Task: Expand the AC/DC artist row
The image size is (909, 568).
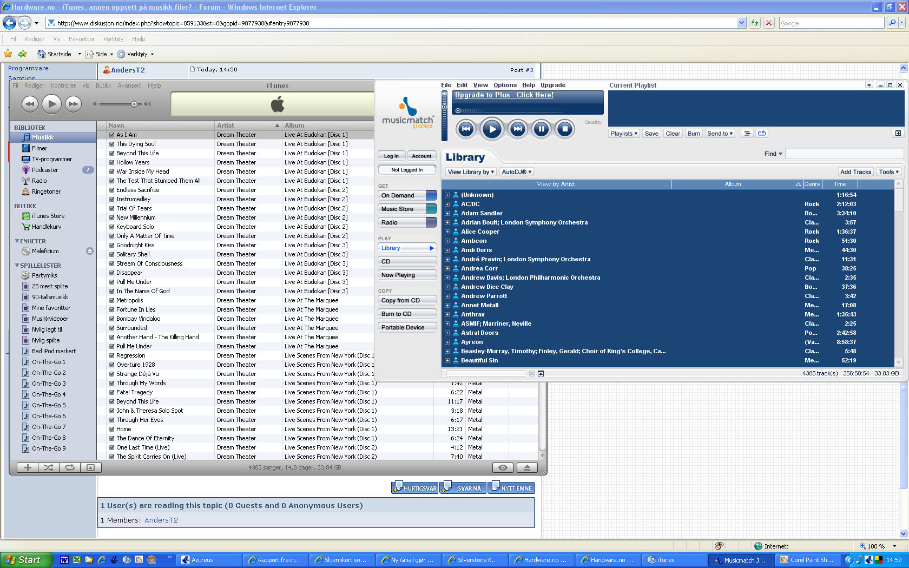Action: (447, 204)
